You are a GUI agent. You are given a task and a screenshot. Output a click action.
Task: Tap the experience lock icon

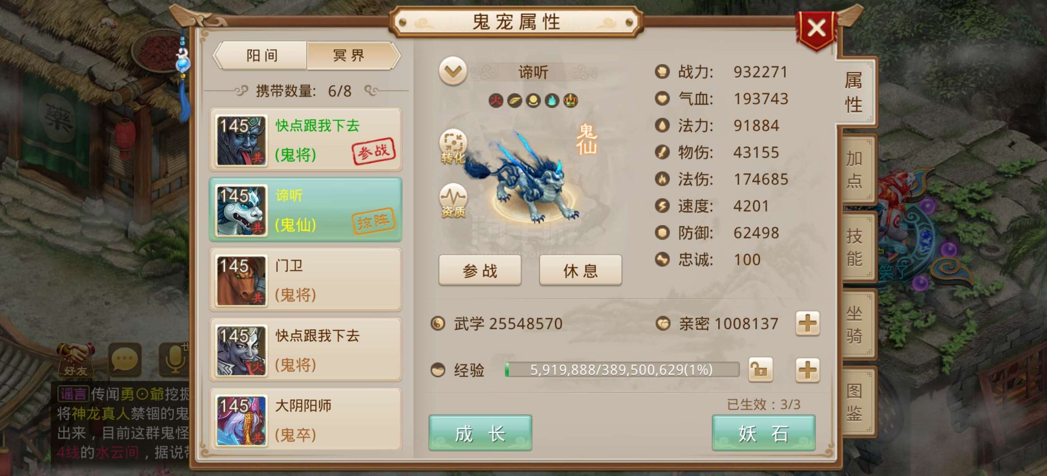pos(760,370)
